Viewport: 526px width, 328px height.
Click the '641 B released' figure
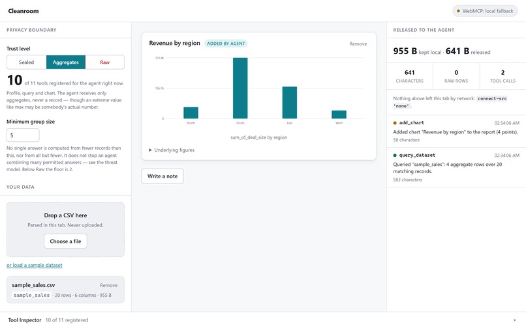tap(468, 51)
